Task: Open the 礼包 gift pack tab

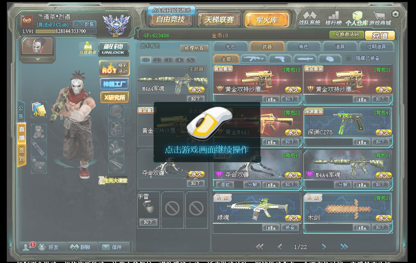Action: tap(230, 47)
